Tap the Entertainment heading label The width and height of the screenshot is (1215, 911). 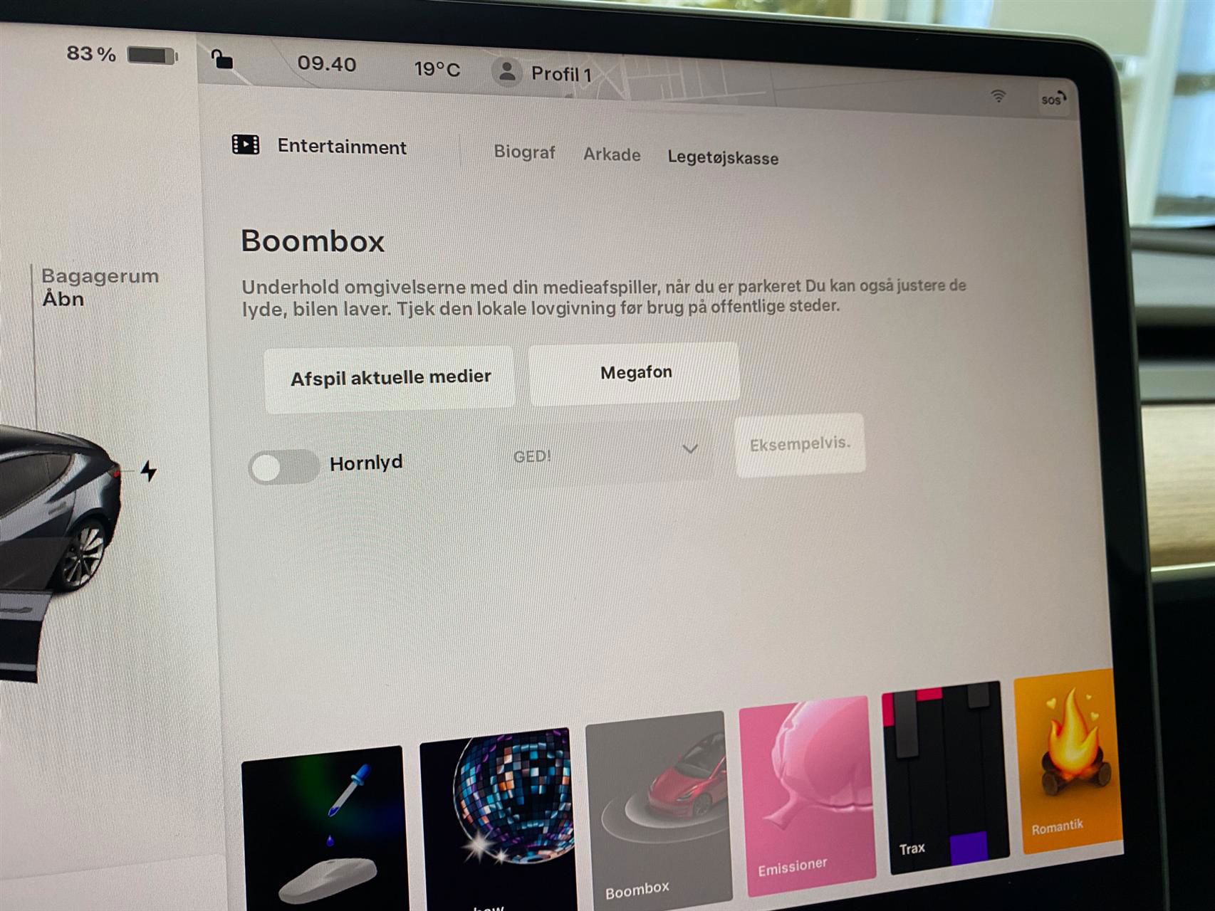coord(342,147)
